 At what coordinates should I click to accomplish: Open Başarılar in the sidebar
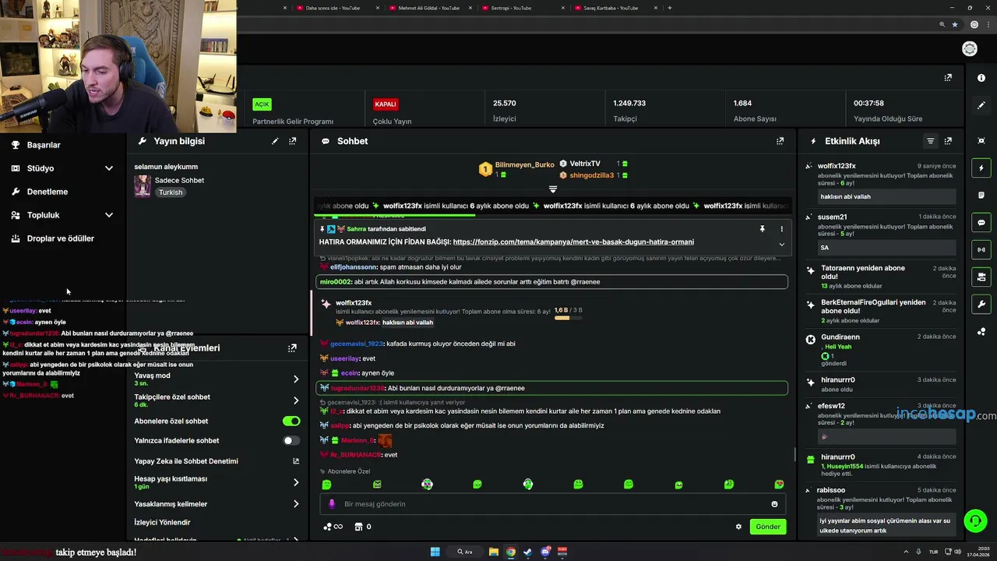click(44, 145)
